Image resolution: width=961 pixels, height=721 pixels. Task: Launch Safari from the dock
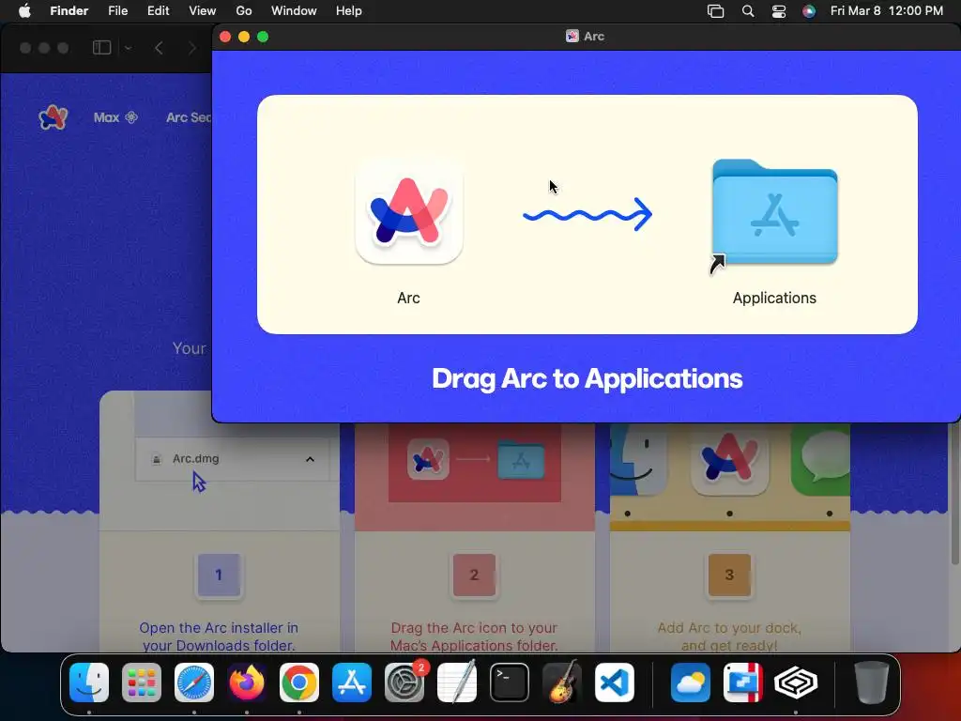coord(194,683)
